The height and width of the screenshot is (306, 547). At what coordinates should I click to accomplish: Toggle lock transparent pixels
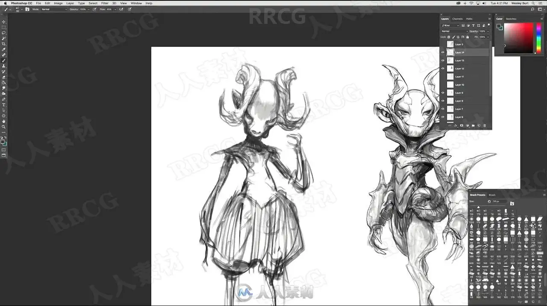point(449,37)
